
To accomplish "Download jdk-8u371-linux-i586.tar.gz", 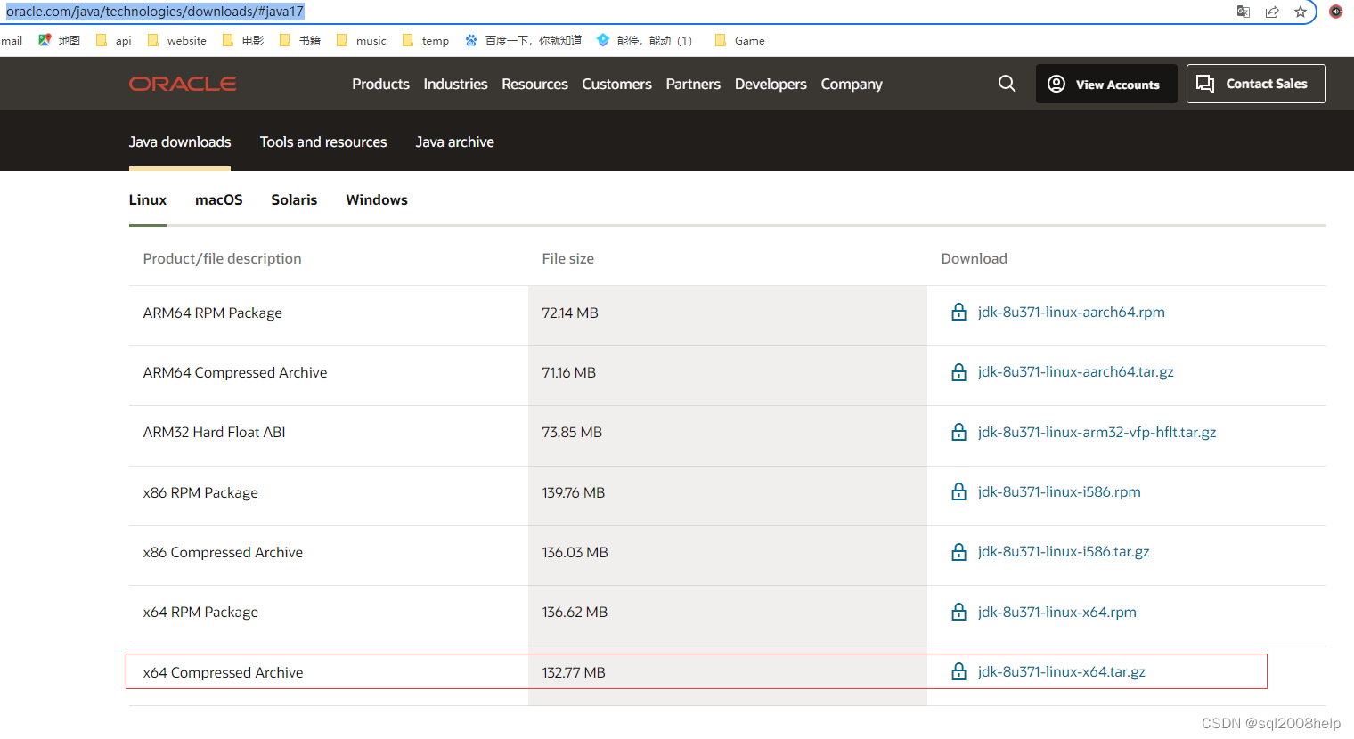I will click(1064, 552).
